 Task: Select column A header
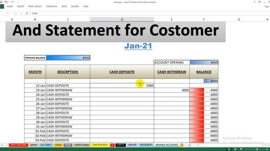coord(12,20)
